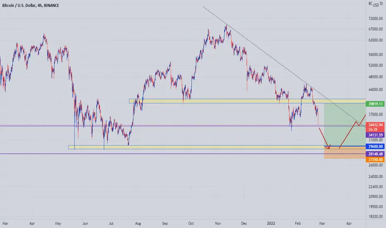Select the upper yellow resistance zone rectangle
The image size is (386, 228).
tap(247, 101)
